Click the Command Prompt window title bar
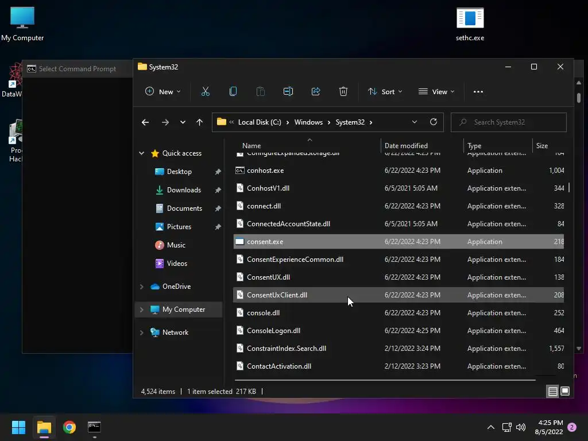Image resolution: width=588 pixels, height=441 pixels. pos(78,69)
